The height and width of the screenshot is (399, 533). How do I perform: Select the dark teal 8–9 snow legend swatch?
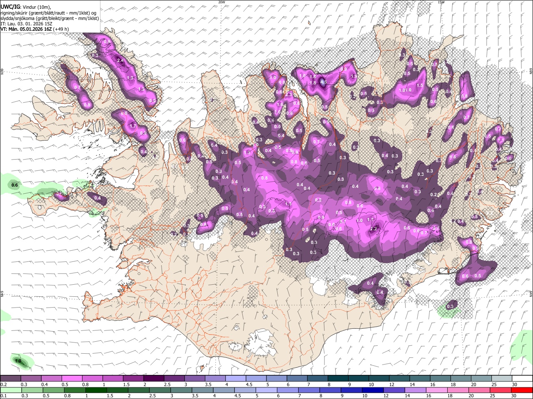coord(338,379)
